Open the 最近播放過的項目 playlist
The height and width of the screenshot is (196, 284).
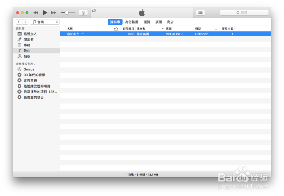point(37,86)
